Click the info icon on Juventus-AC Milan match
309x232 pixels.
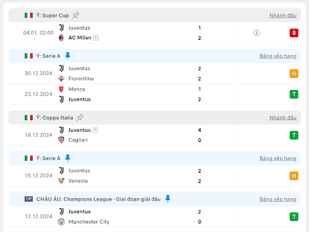(256, 33)
